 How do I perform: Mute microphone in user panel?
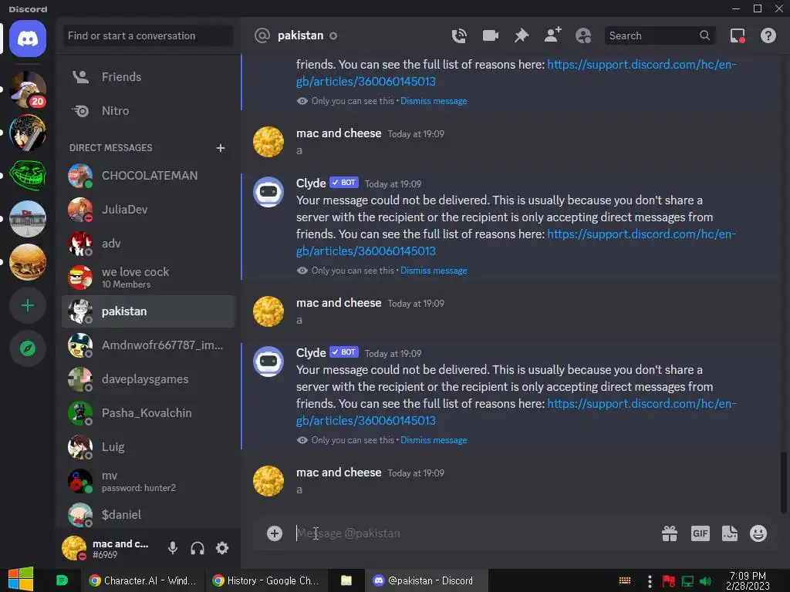173,548
